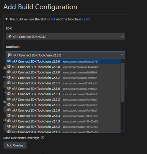This screenshot has height=154, width=147.
Task: Click the icon beside Toolchain v2.8.0
Action: tap(9, 67)
